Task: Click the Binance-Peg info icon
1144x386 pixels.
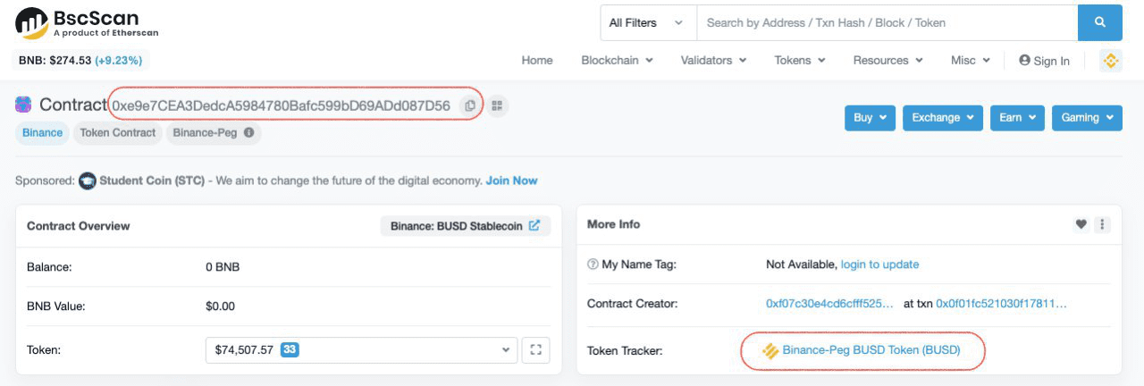Action: (248, 133)
